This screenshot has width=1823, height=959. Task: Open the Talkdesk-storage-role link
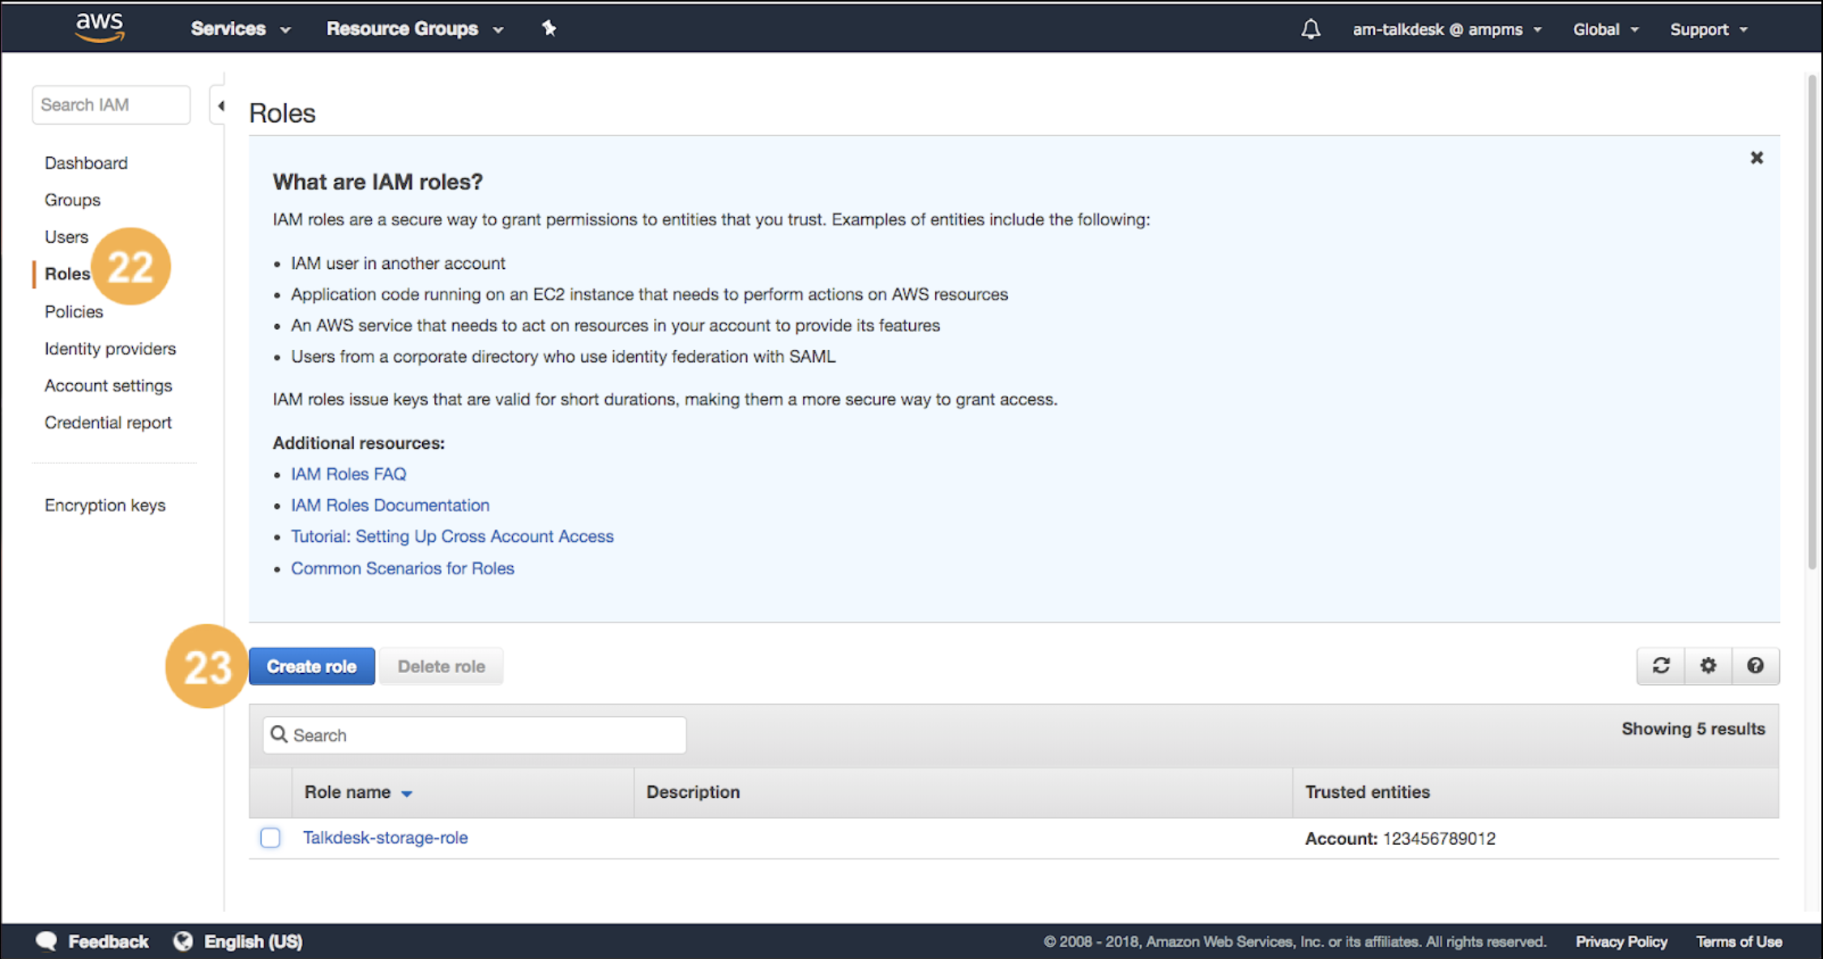pos(386,838)
